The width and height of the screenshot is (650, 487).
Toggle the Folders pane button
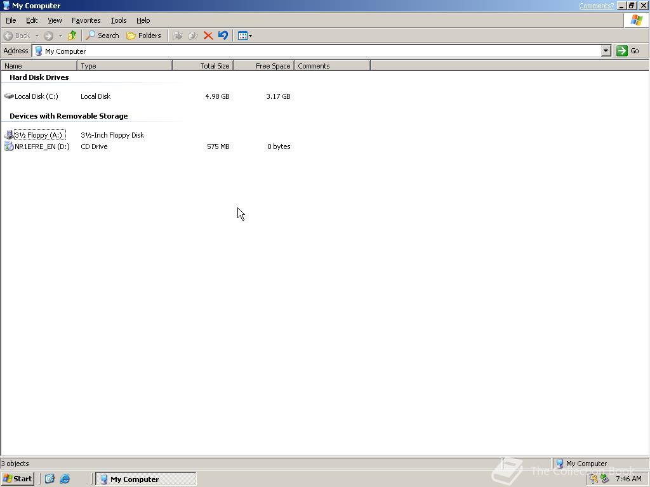[x=143, y=36]
